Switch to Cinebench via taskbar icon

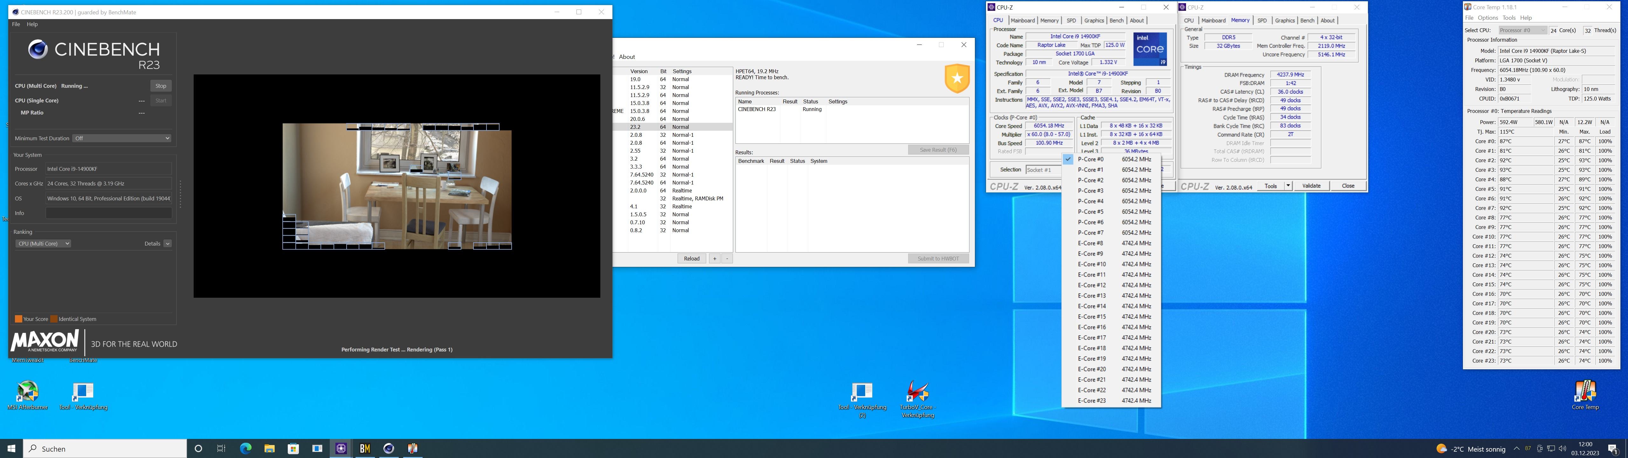[389, 448]
